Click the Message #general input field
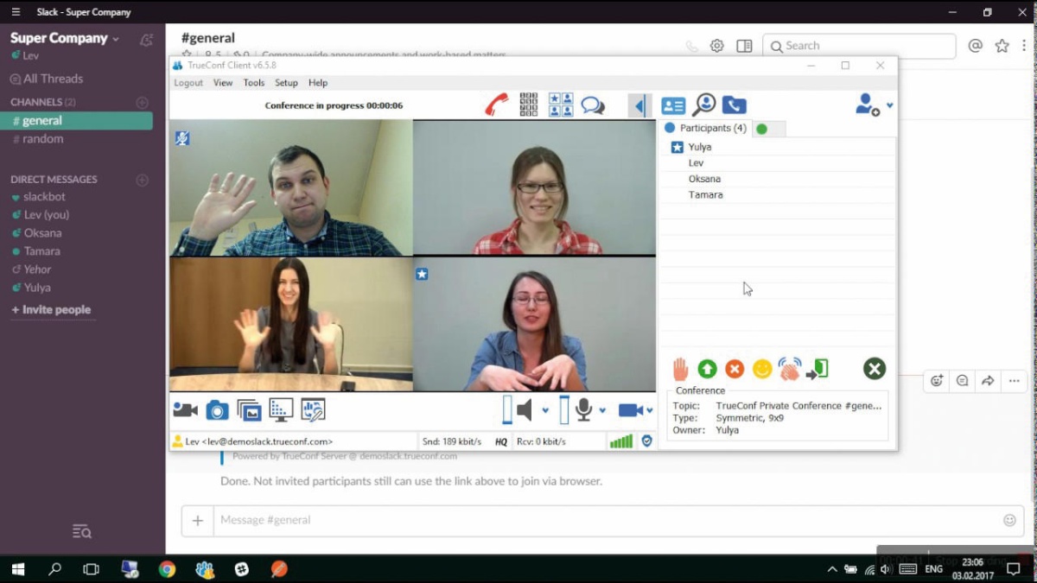 coord(618,520)
